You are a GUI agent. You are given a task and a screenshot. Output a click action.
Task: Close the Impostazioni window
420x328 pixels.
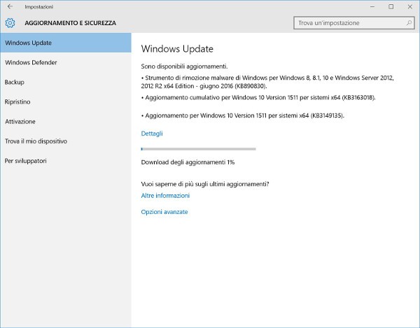[409, 7]
